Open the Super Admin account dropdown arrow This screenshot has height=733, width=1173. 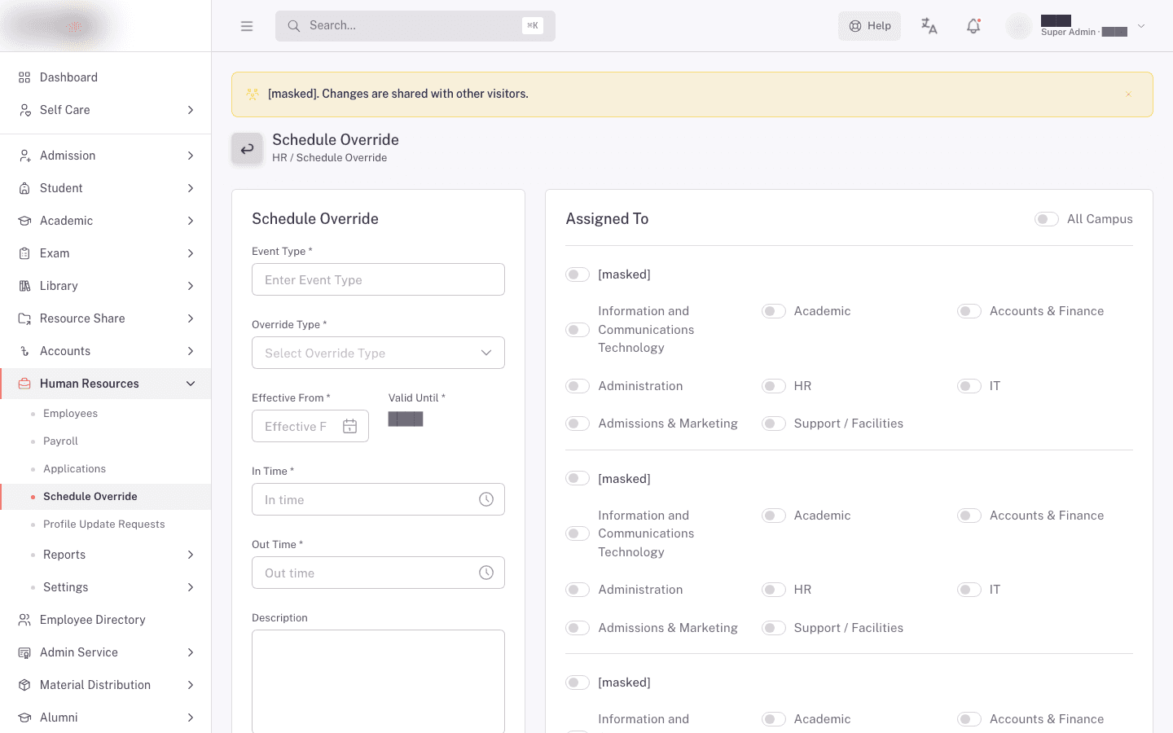[x=1141, y=26]
